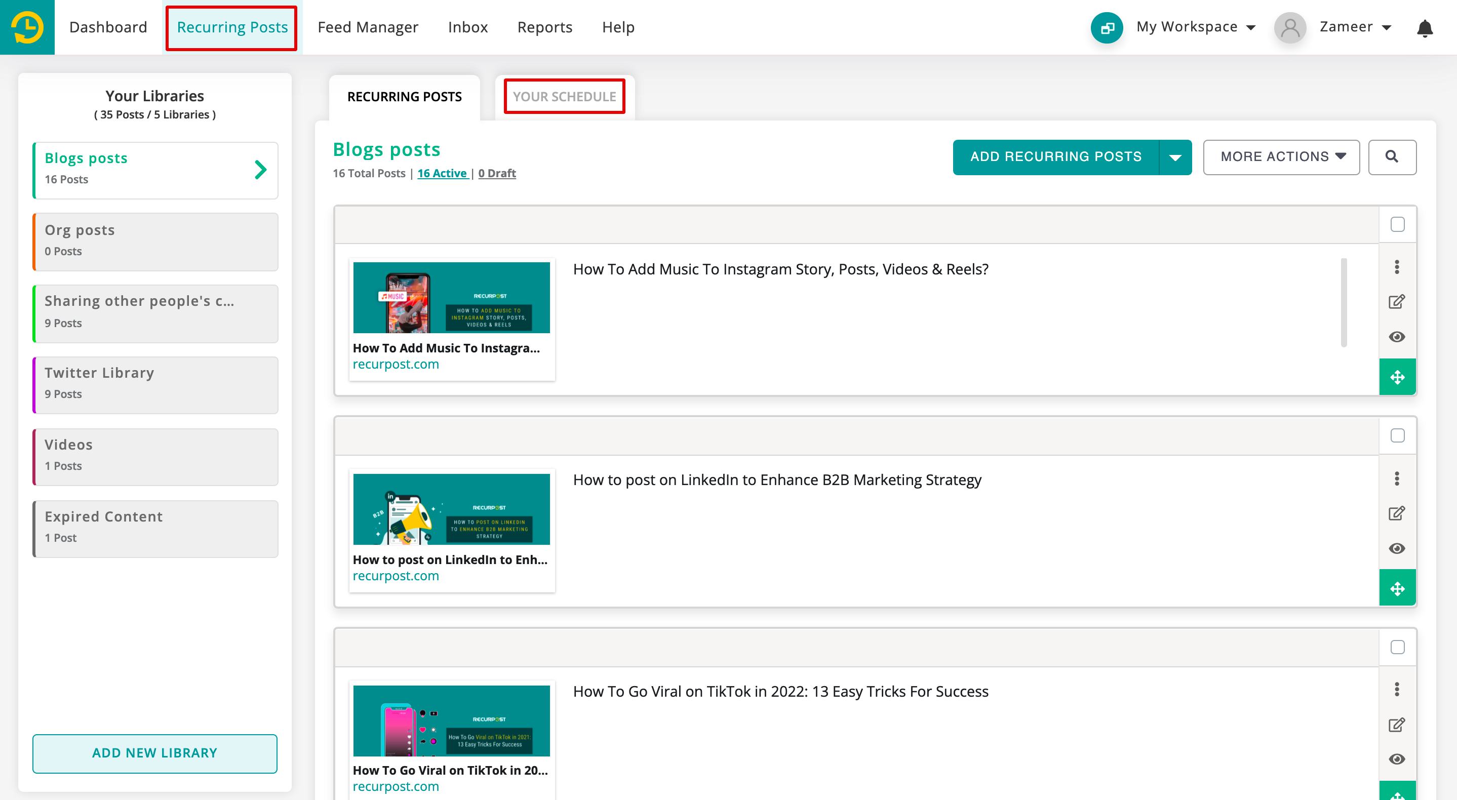This screenshot has width=1457, height=800.
Task: Click the TikTok Viral post thumbnail
Action: pos(451,721)
